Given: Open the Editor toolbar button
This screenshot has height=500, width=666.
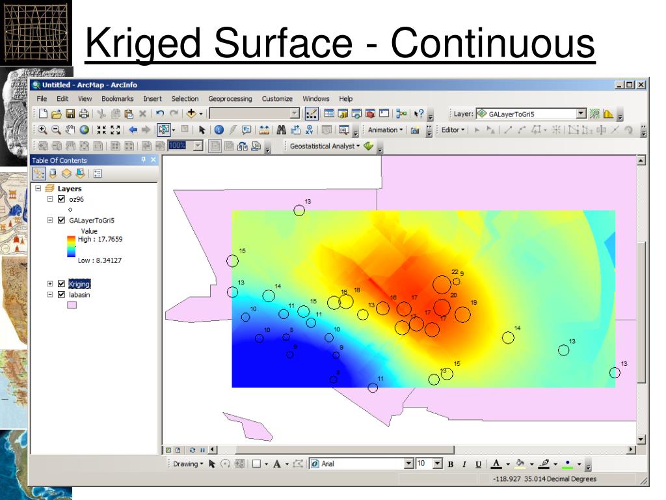Looking at the screenshot, I should pos(312,113).
